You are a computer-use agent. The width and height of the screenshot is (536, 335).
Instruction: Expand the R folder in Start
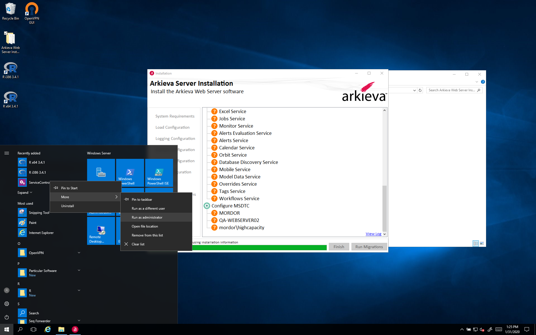[79, 290]
